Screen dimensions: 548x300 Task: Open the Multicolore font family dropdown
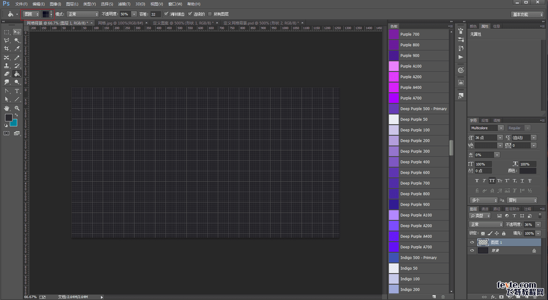pyautogui.click(x=501, y=128)
